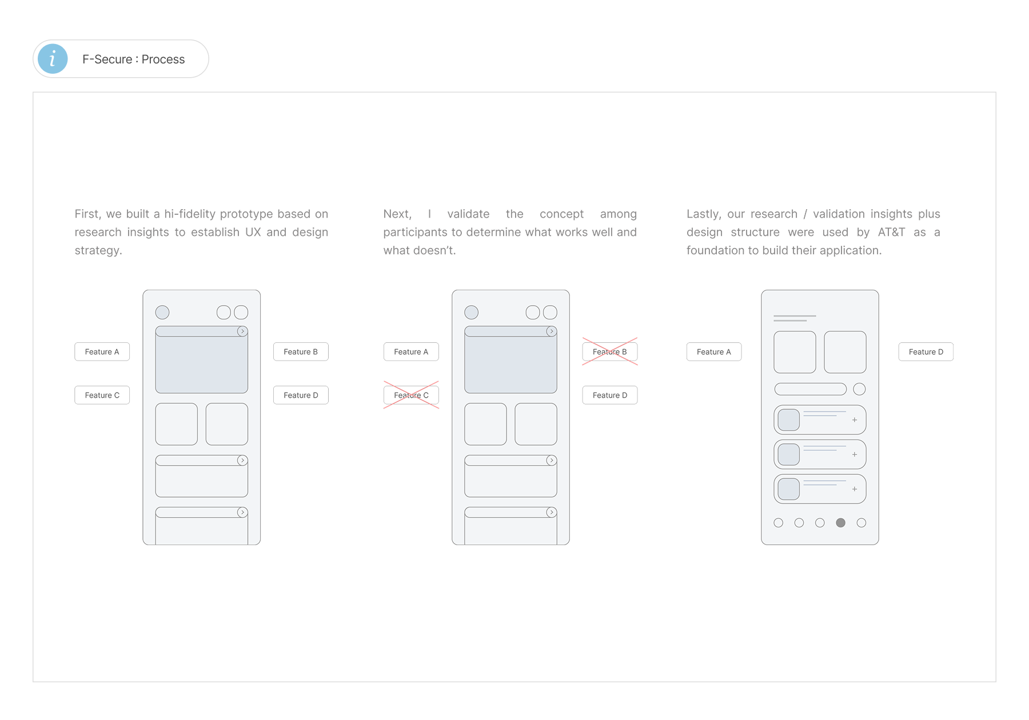Select the crossed-out Feature C label
Viewport: 1029px width, 720px height.
[411, 395]
